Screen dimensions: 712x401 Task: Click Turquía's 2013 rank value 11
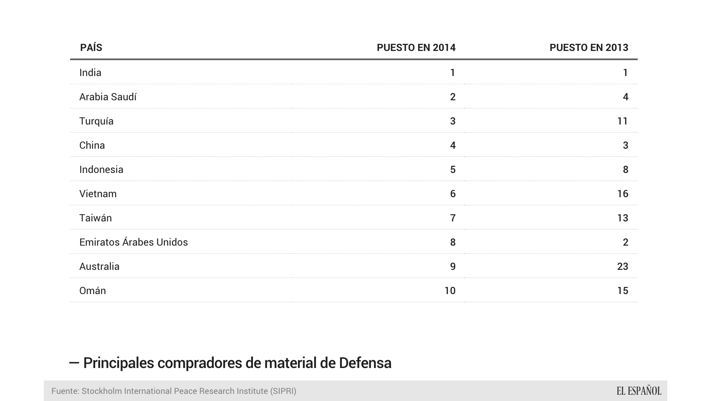click(622, 121)
